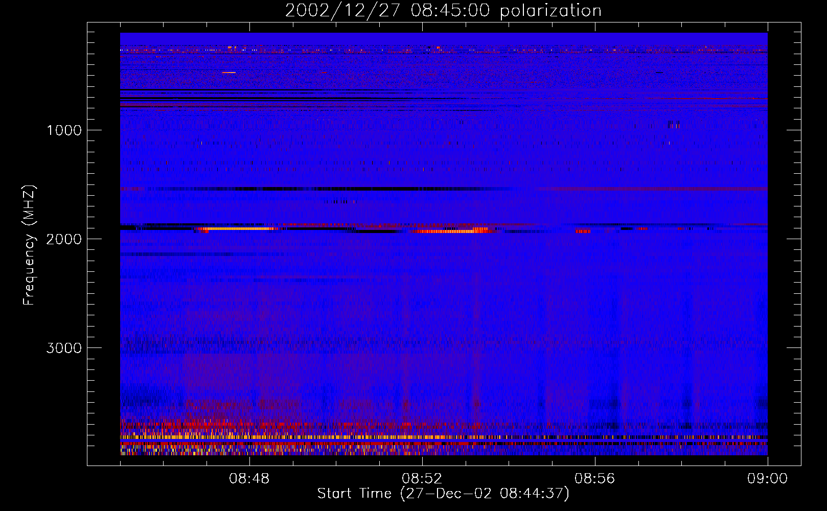Click the bright orange emission streak near 2000 MHz before 08:48
The height and width of the screenshot is (511, 827).
238,229
